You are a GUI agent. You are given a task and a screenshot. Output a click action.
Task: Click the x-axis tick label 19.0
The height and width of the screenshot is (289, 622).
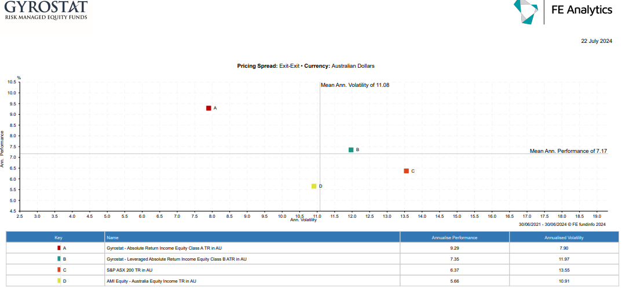(x=597, y=216)
